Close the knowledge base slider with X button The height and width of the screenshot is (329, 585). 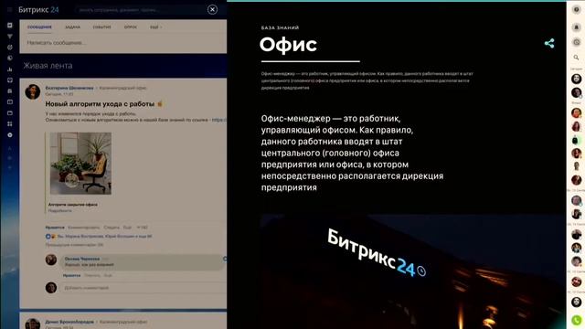coord(212,10)
